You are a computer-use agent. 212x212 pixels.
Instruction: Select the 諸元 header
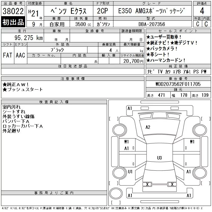(178, 90)
